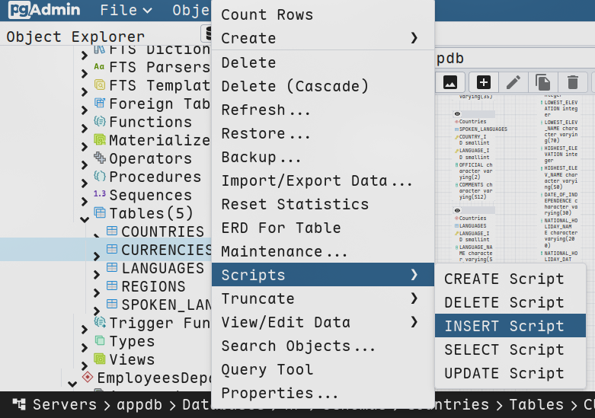Click the add table icon in ERD toolbar
Screen dimensions: 595x418
[x=484, y=82]
